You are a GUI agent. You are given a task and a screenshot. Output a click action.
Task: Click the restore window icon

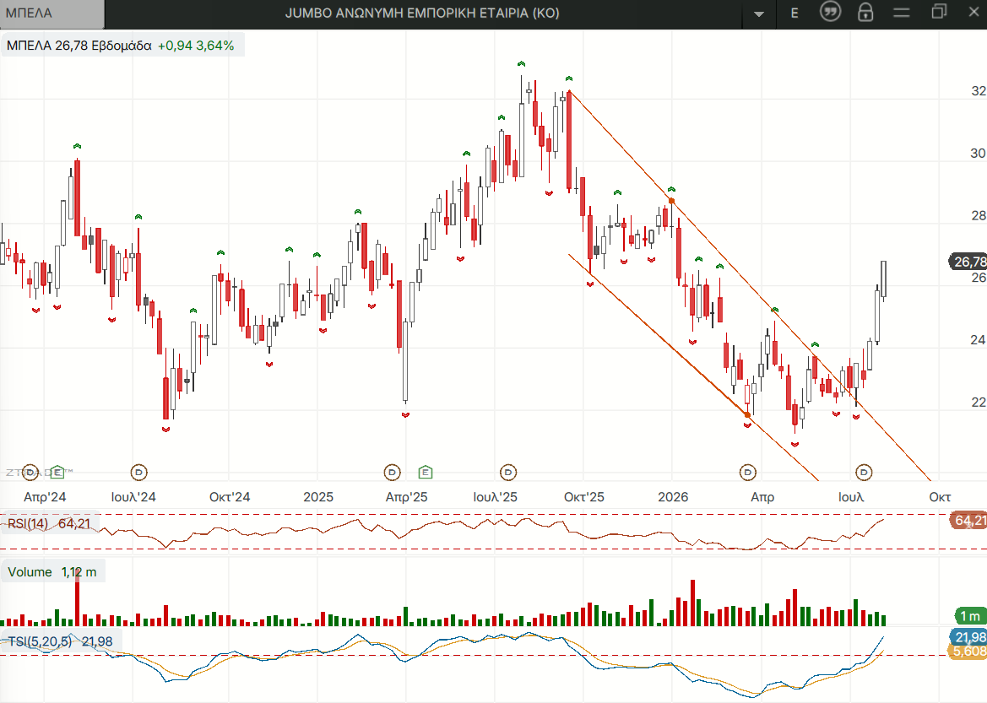tap(939, 11)
